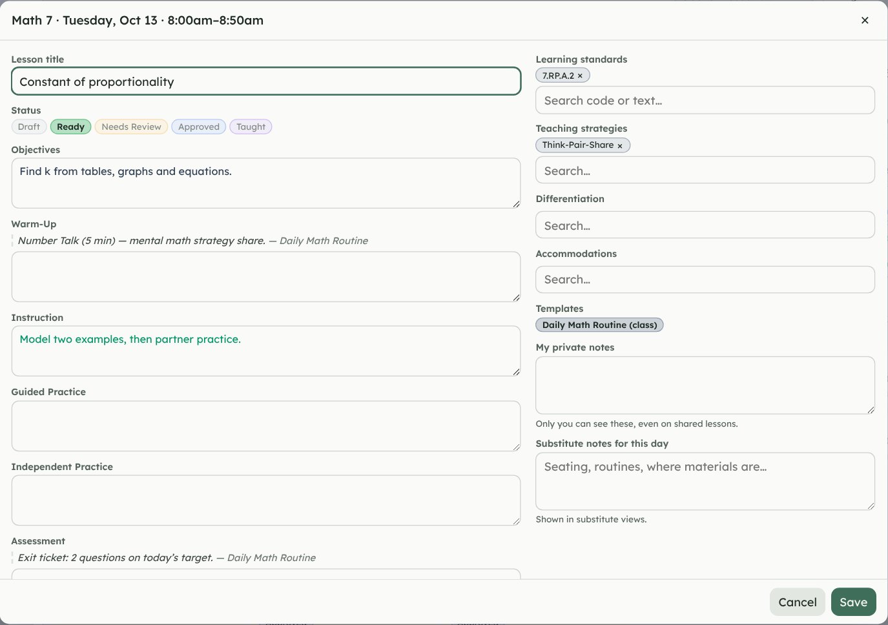Click the My private notes box
The image size is (888, 625).
click(705, 385)
